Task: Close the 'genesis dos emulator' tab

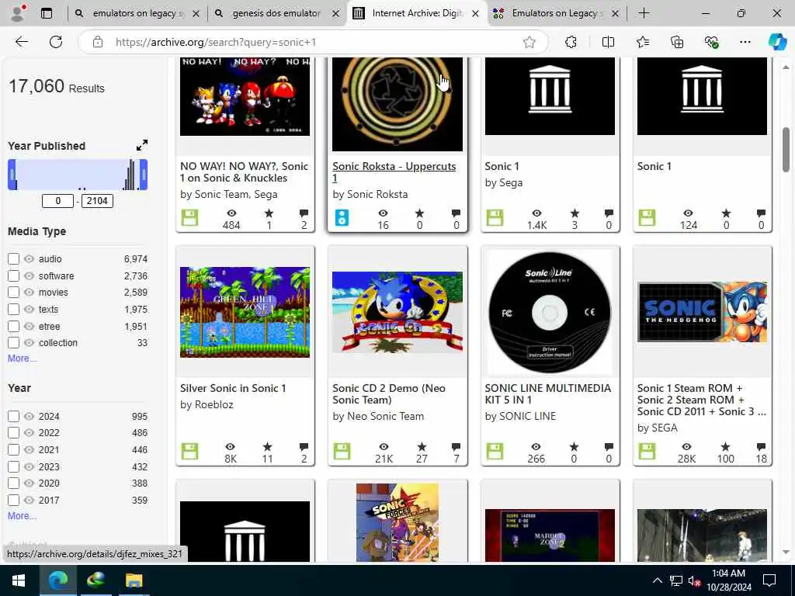Action: [335, 14]
